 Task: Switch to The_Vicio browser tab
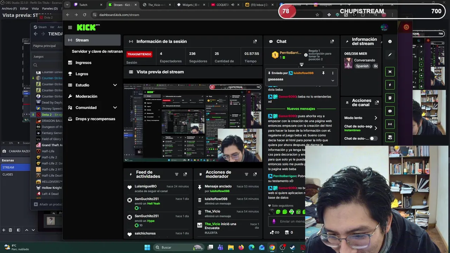(x=157, y=5)
